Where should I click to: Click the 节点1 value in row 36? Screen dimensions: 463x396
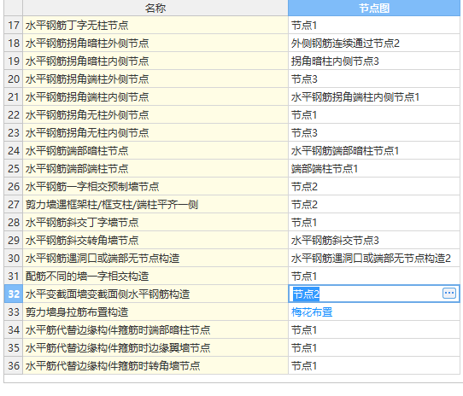(x=374, y=366)
